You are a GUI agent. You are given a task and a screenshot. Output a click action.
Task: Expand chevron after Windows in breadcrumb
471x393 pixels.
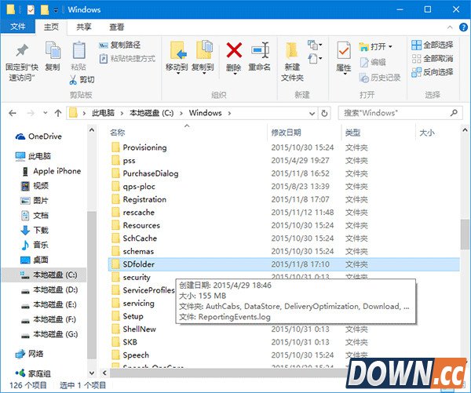coord(229,113)
